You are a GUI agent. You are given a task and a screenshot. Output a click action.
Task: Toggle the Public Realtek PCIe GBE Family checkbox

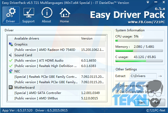tap(11, 82)
